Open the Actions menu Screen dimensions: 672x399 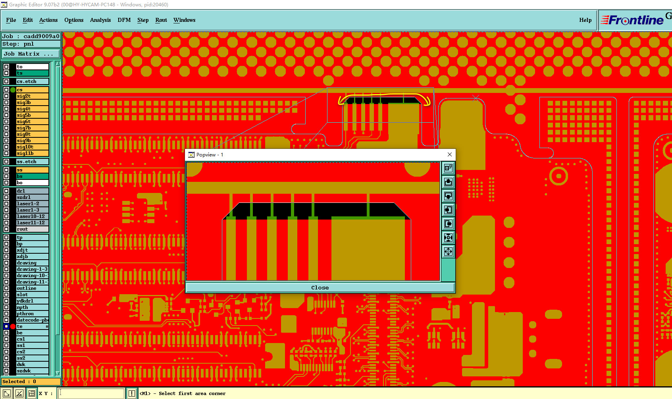click(48, 20)
